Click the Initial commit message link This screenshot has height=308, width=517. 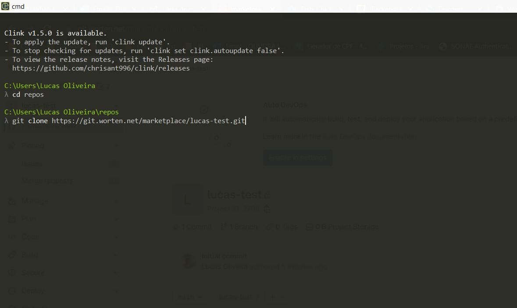pos(224,256)
